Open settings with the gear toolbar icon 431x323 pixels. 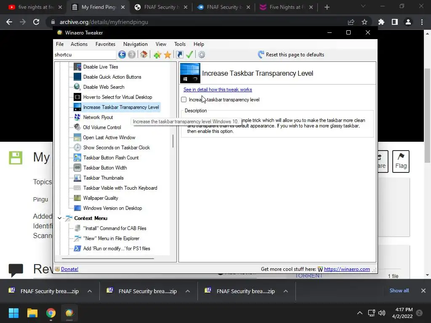[202, 55]
